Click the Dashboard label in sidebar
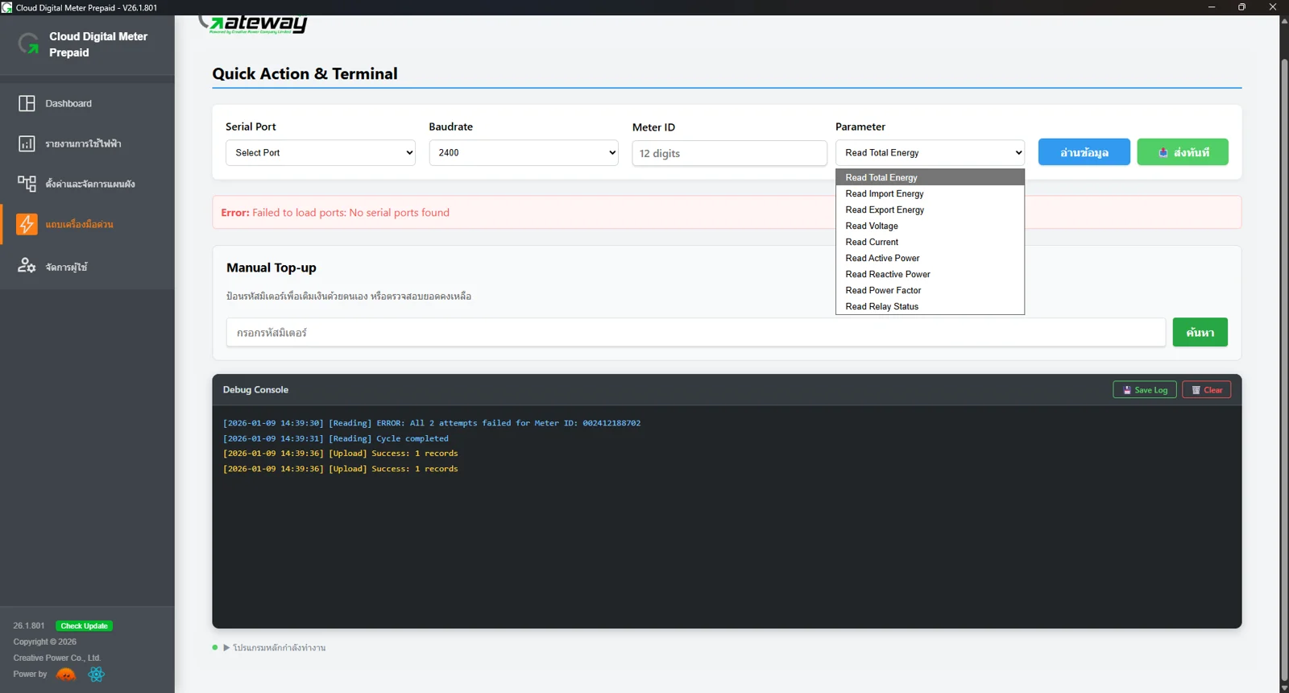This screenshot has height=693, width=1289. pyautogui.click(x=68, y=103)
